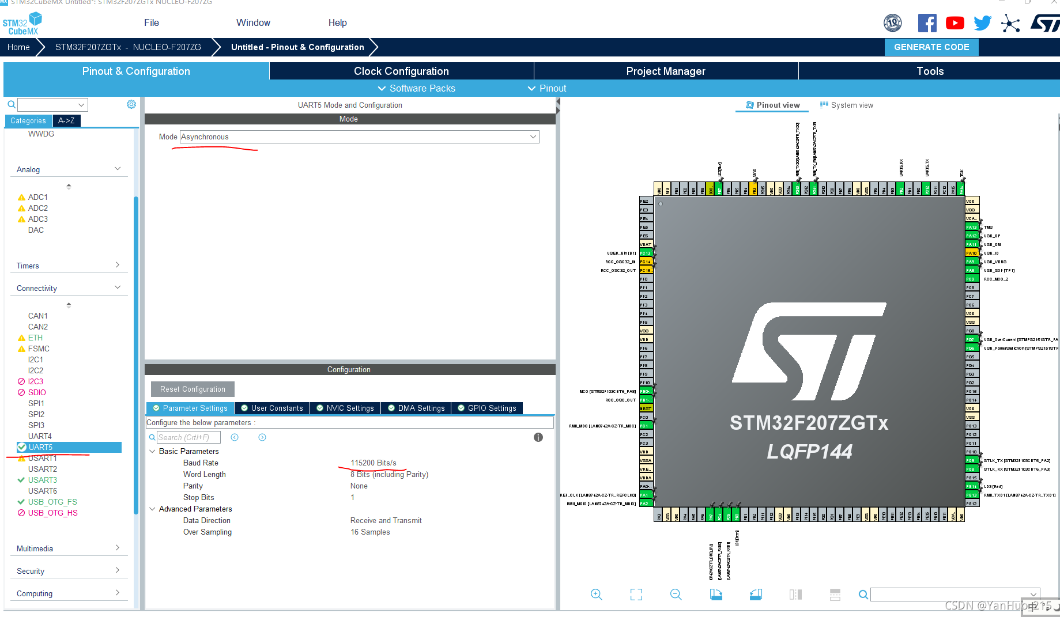
Task: Click the collapse panel splitter arrows
Action: (558, 105)
